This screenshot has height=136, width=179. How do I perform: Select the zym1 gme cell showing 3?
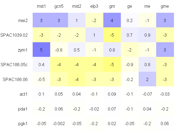(x=165, y=50)
